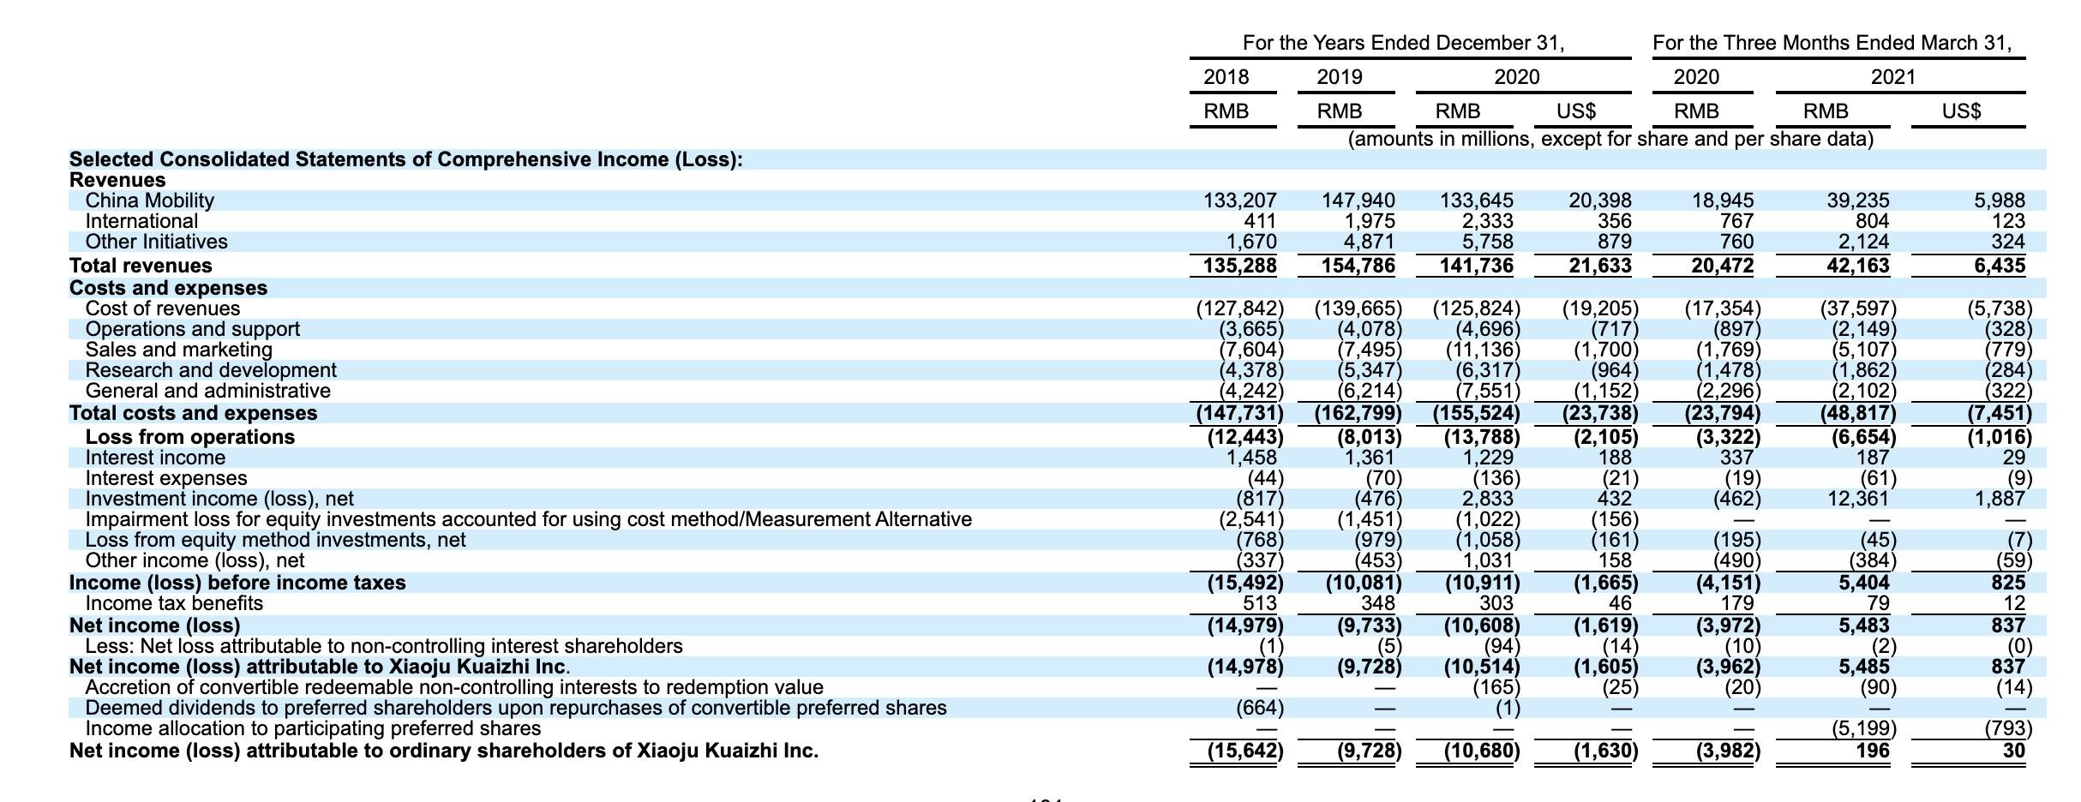The image size is (2081, 802).
Task: Click the "Operations and support" row label
Action: 193,329
